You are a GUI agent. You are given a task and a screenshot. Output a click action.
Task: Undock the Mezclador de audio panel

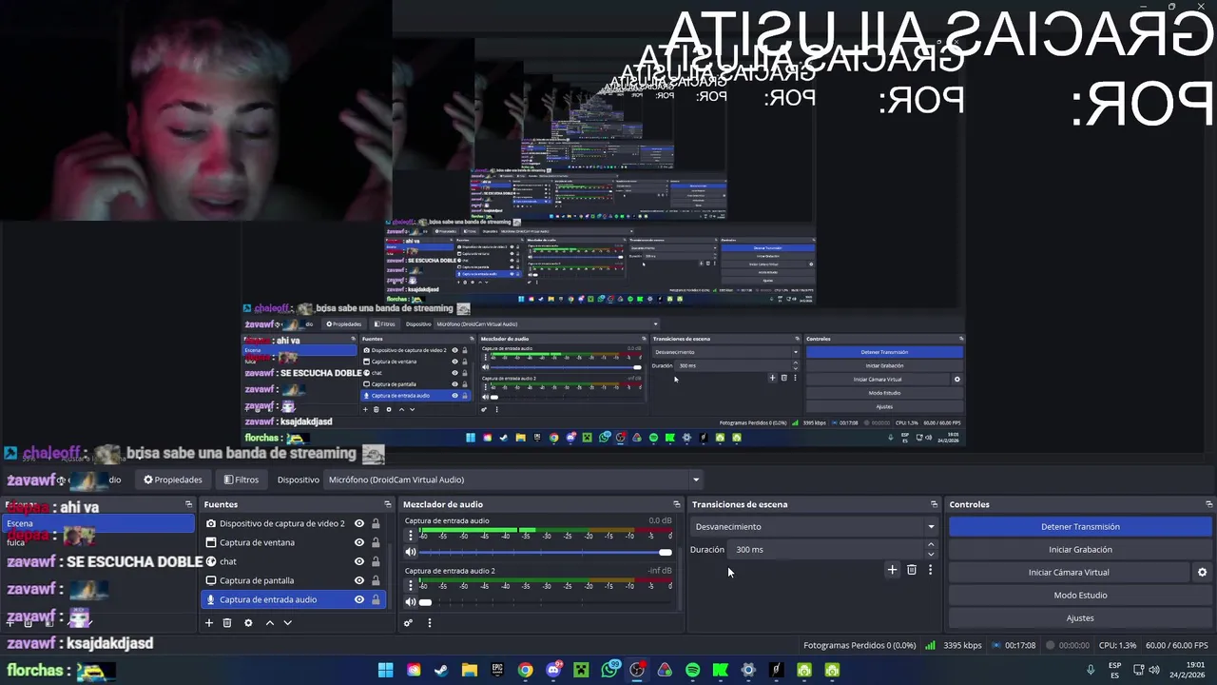click(676, 504)
